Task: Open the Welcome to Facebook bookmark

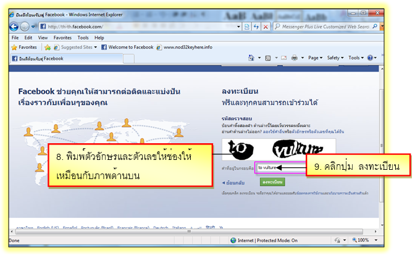Action: point(128,47)
